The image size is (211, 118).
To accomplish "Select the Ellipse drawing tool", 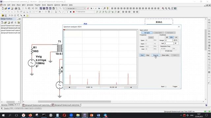I will point(12,15).
